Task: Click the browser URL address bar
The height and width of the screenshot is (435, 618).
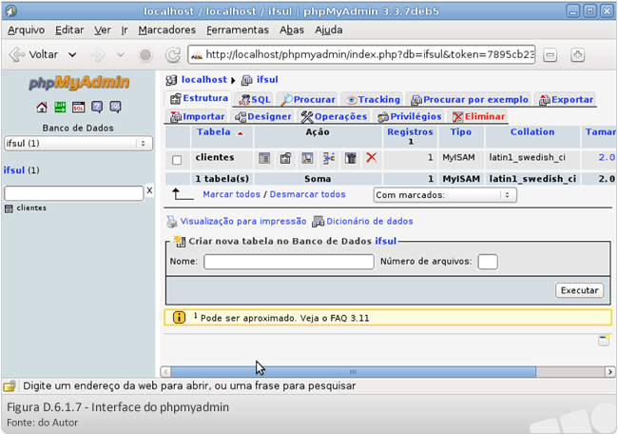Action: [361, 55]
